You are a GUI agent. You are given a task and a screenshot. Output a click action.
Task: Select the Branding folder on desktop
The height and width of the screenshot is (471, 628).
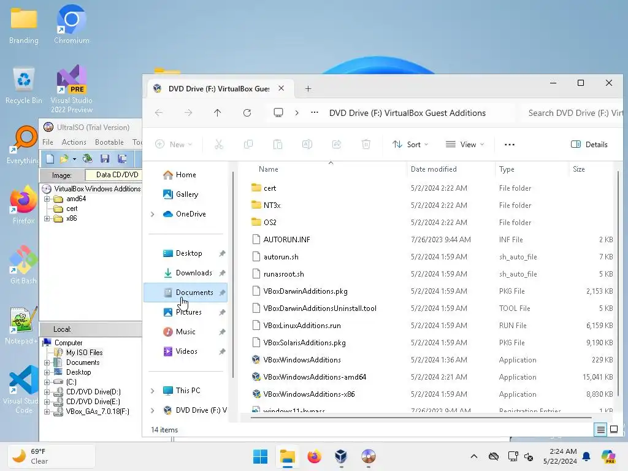point(24,26)
